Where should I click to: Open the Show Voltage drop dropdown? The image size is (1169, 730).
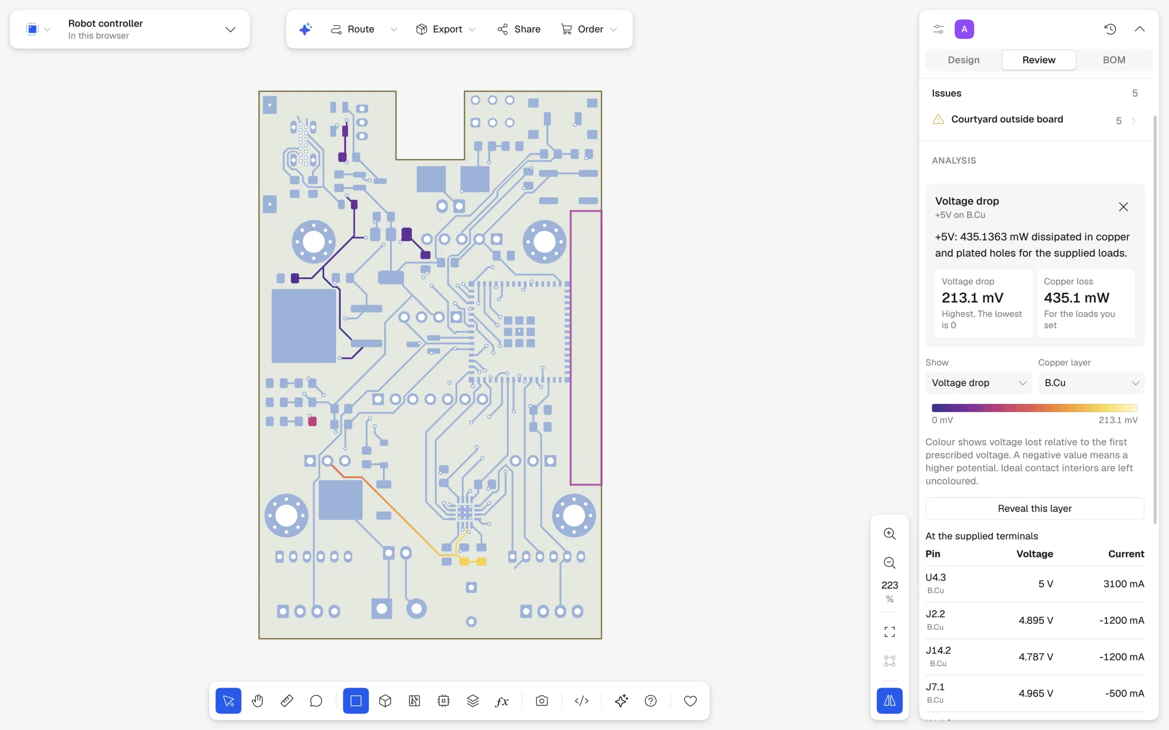point(978,382)
